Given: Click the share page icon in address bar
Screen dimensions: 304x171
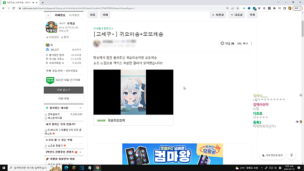Looking at the screenshot, I should coord(233,8).
